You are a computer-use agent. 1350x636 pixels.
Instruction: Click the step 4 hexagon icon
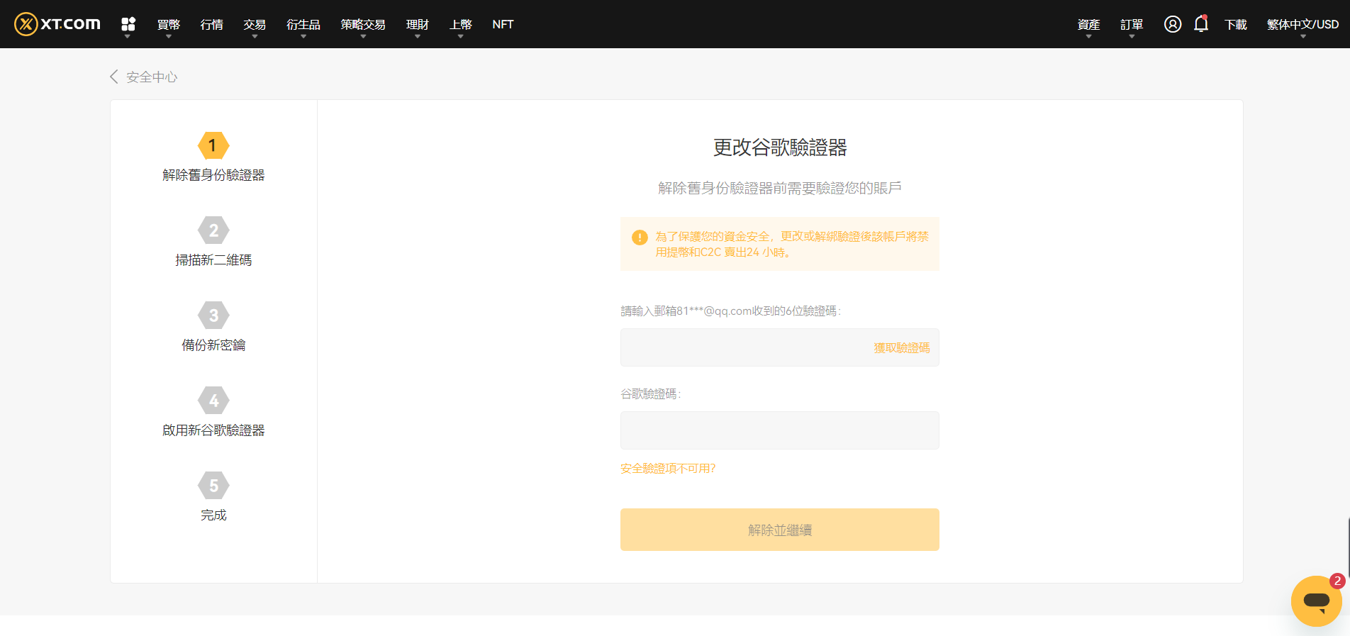[x=213, y=401]
